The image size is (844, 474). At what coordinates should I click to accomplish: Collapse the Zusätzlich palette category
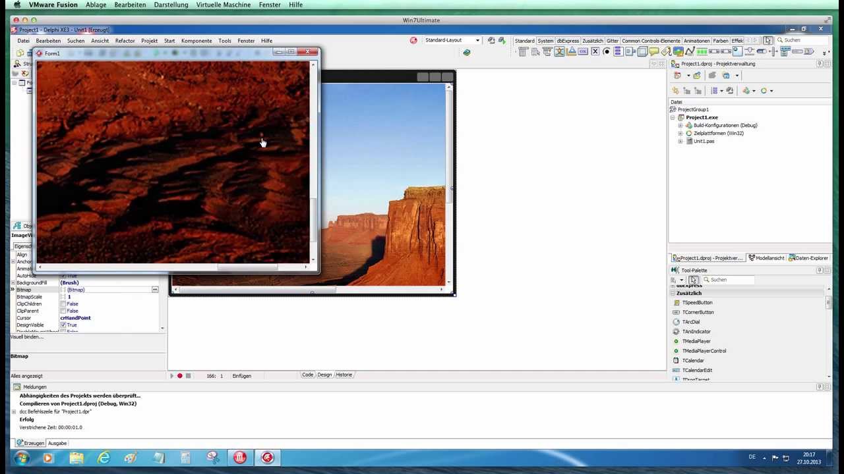(x=673, y=293)
